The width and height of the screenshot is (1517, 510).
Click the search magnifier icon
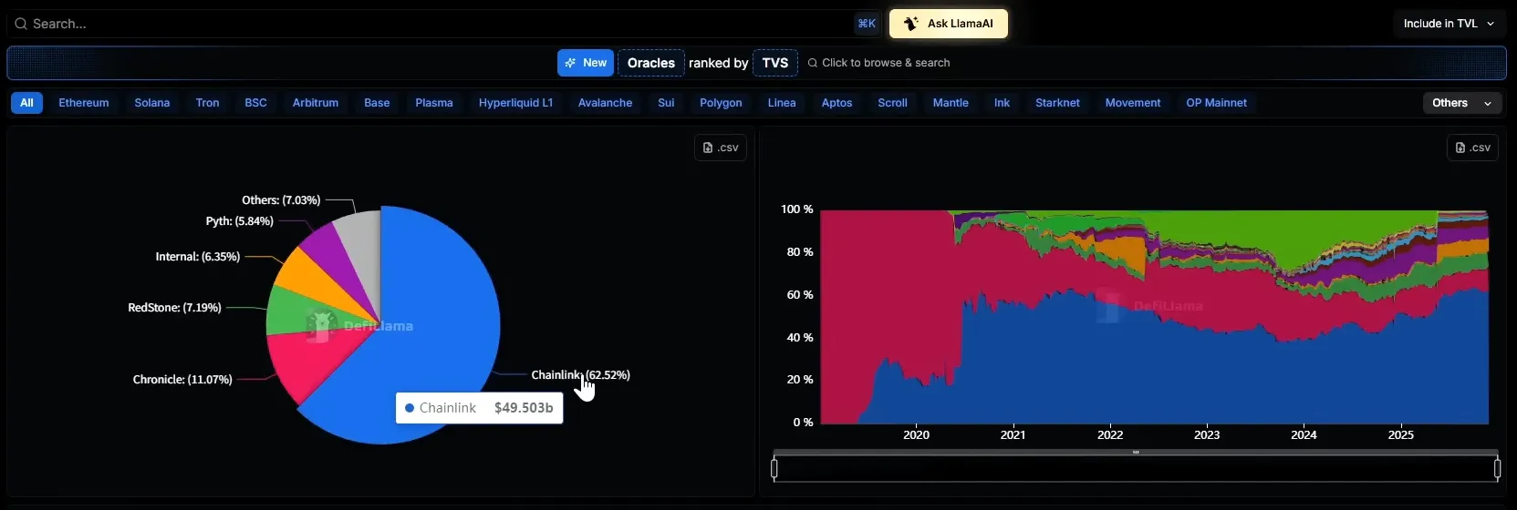point(20,24)
